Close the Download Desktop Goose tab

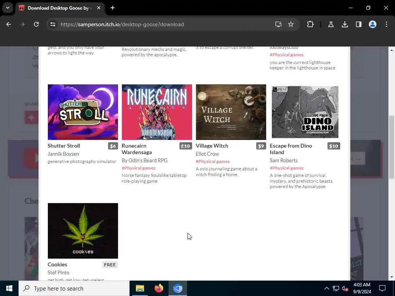[99, 8]
